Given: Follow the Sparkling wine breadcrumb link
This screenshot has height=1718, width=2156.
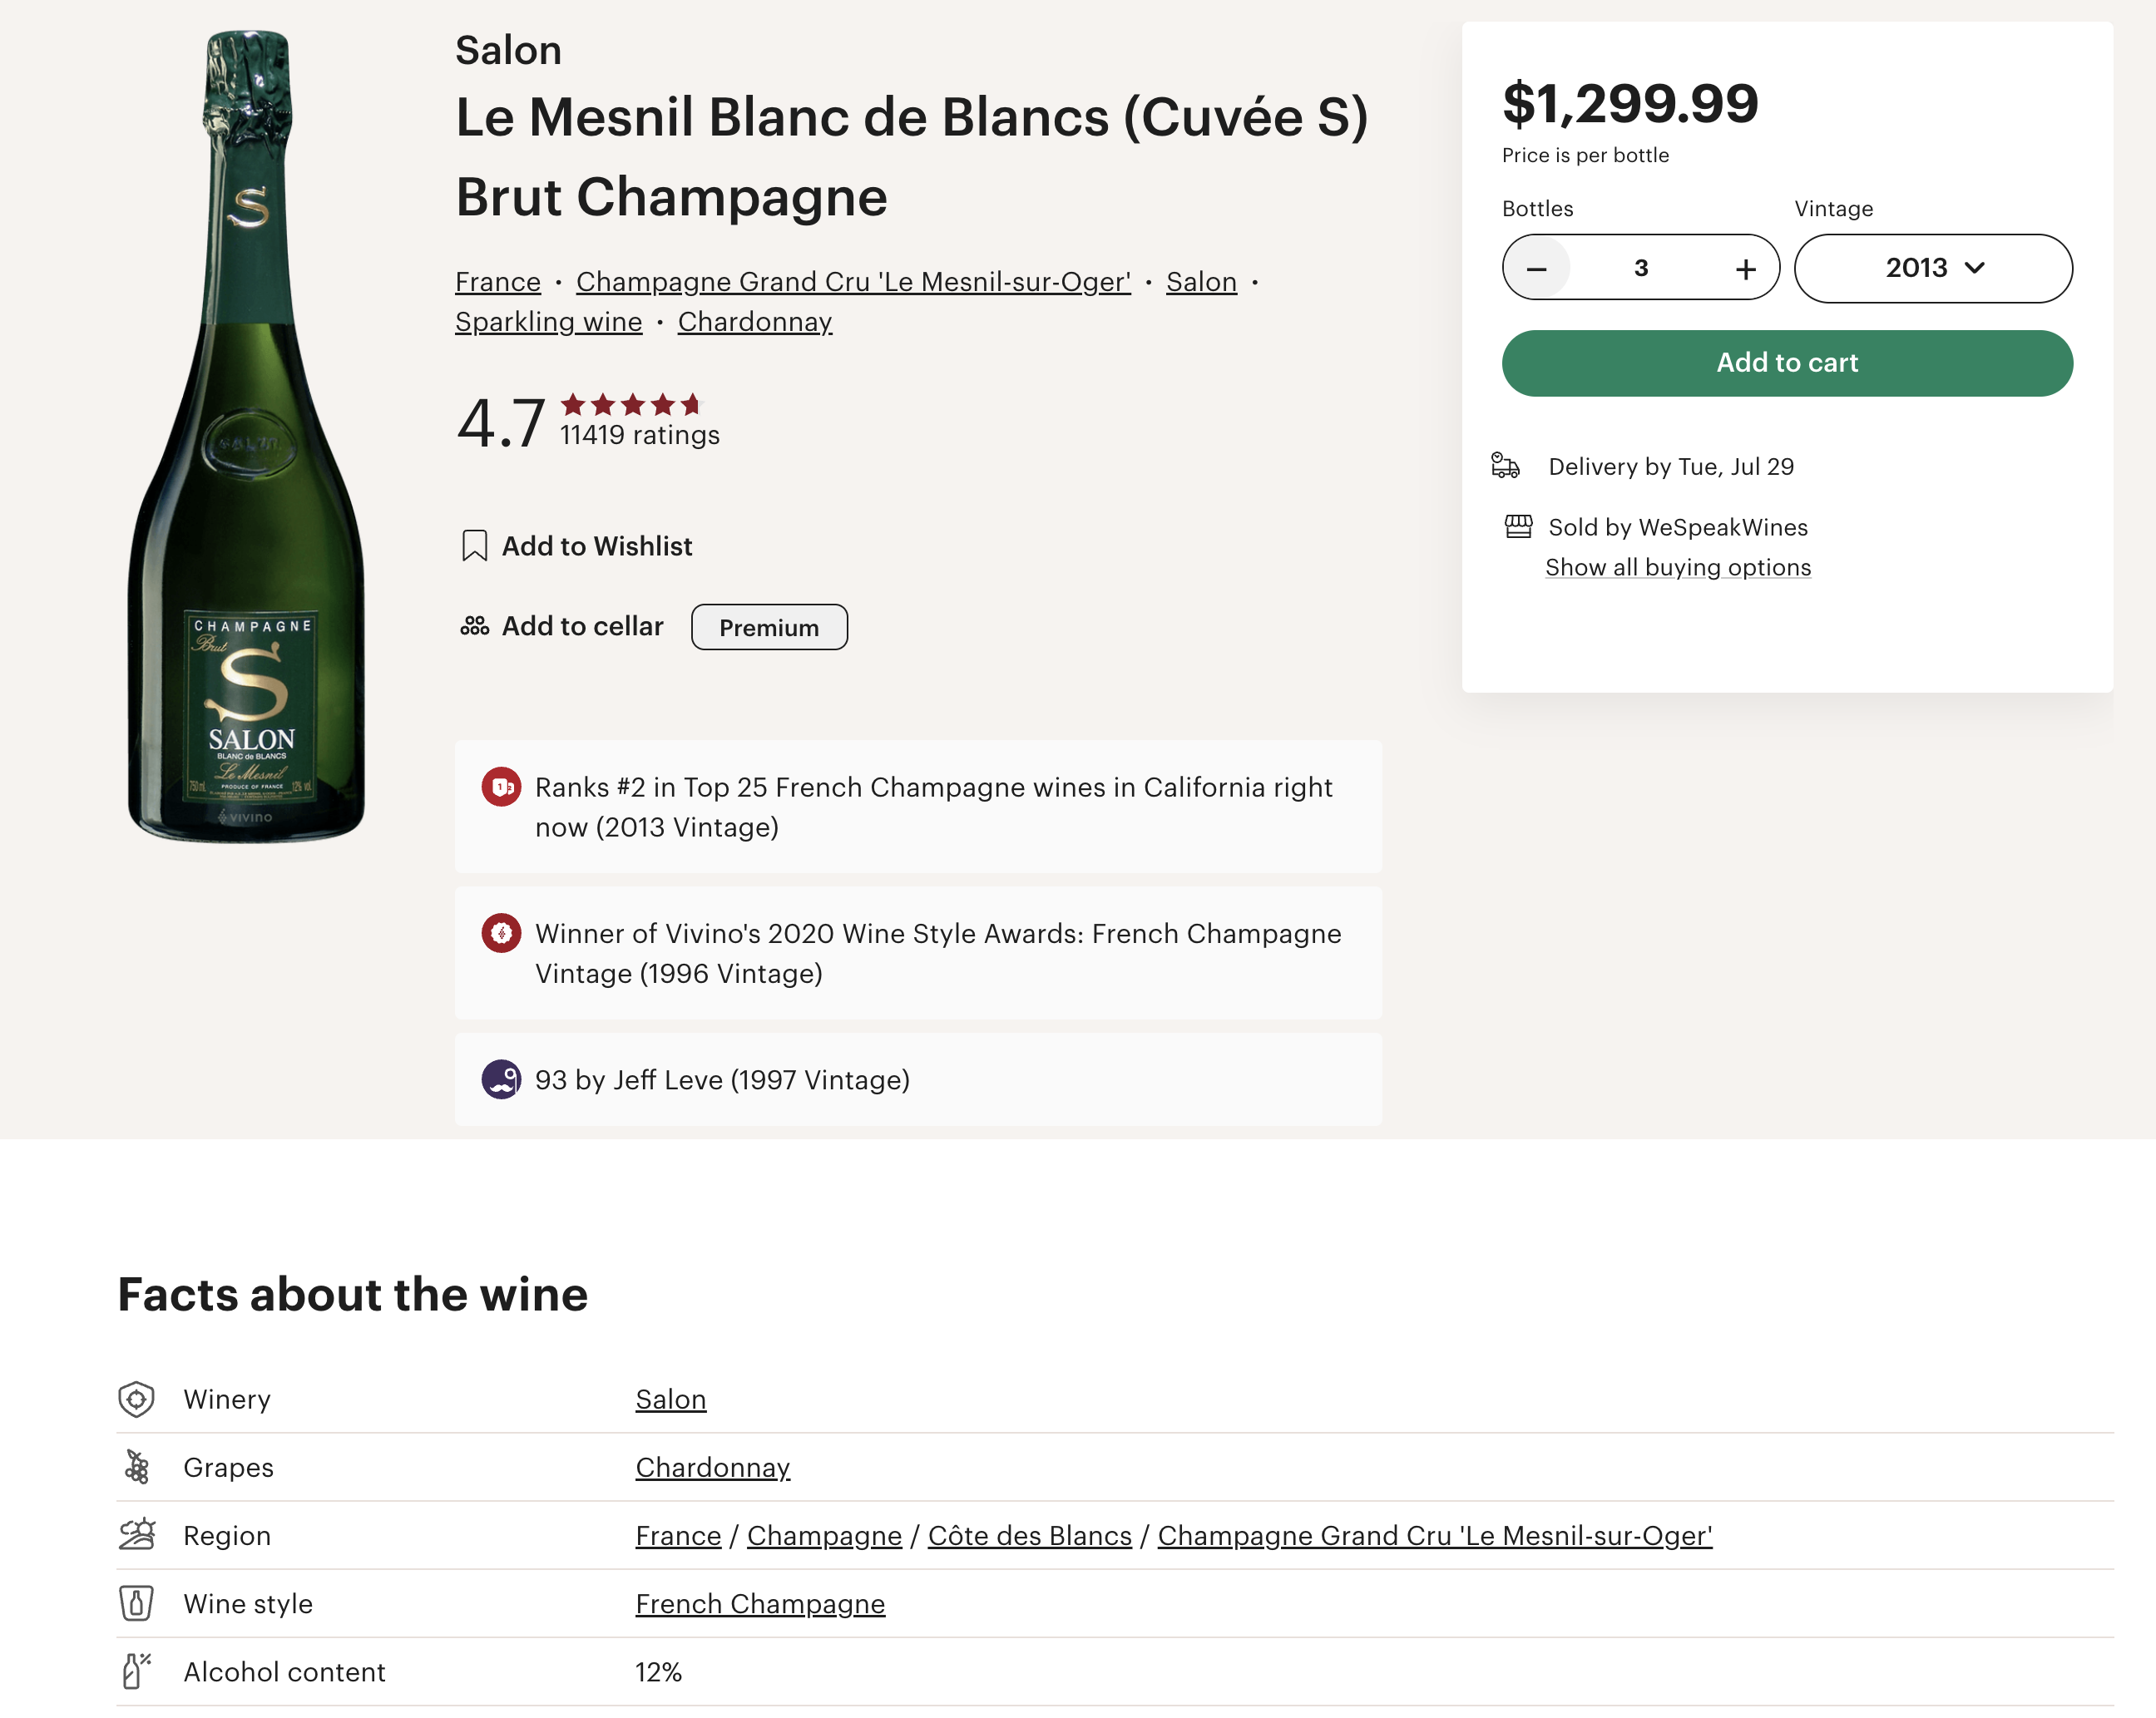Looking at the screenshot, I should [548, 322].
